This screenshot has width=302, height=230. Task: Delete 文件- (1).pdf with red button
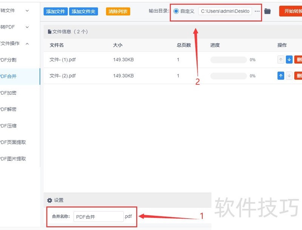tap(298, 60)
